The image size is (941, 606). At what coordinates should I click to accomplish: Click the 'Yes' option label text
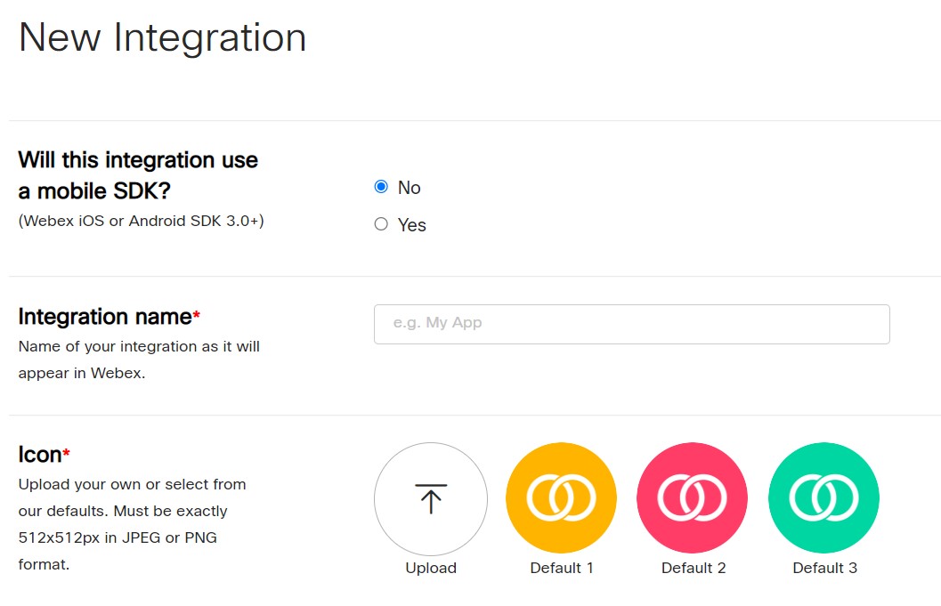coord(411,225)
